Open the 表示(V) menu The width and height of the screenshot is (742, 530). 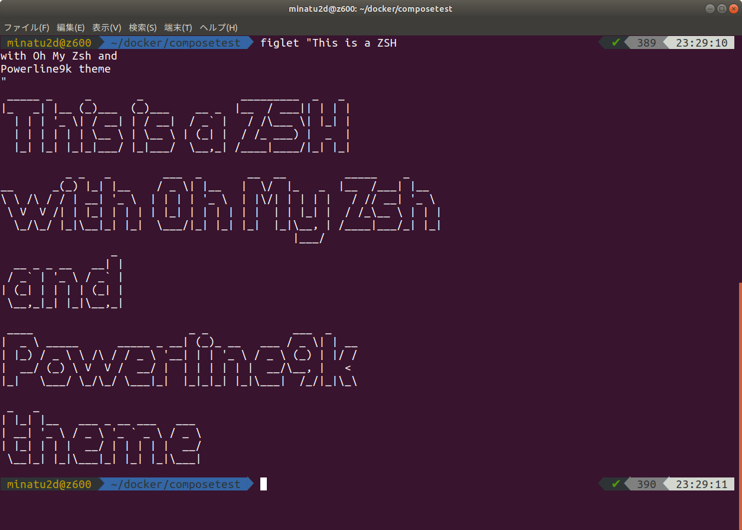point(107,28)
